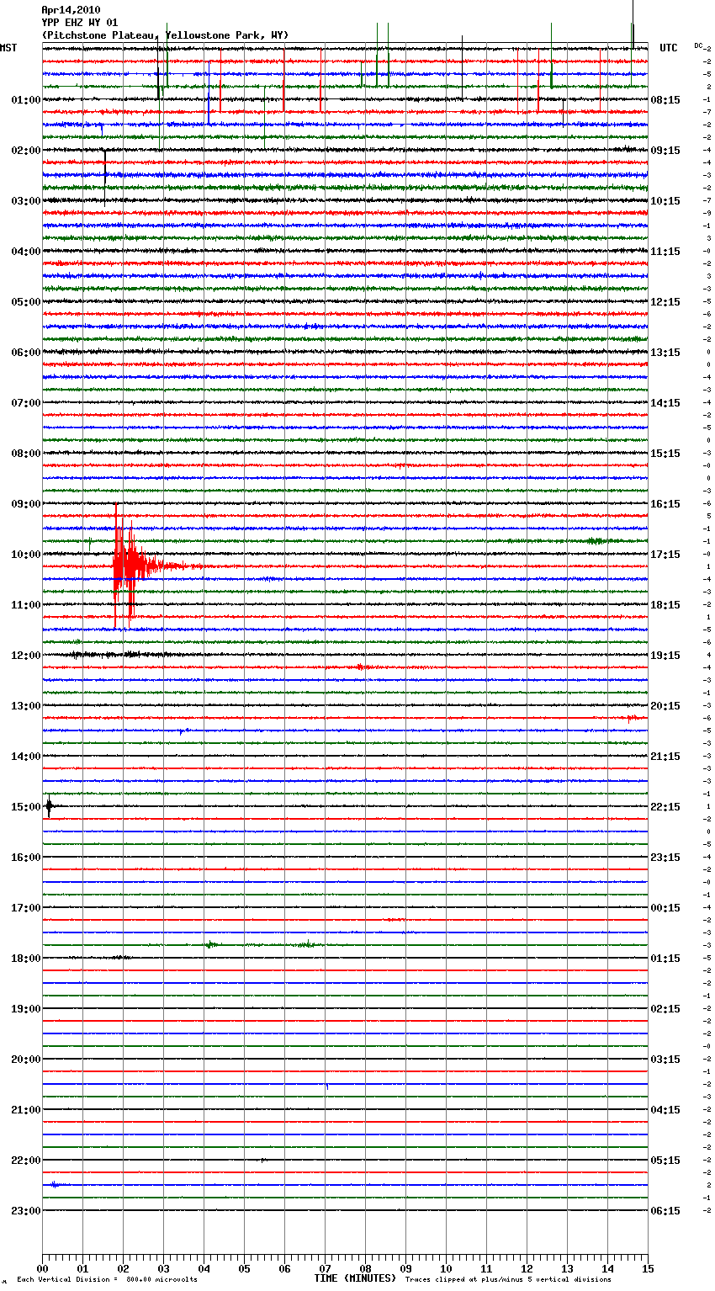Image resolution: width=715 pixels, height=1291 pixels.
Task: Click the 12:15 UTC time label
Action: tap(665, 302)
